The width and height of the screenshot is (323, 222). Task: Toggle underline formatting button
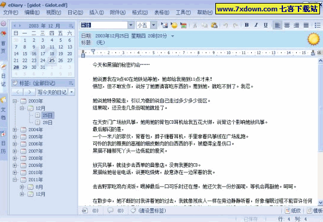pyautogui.click(x=266, y=25)
